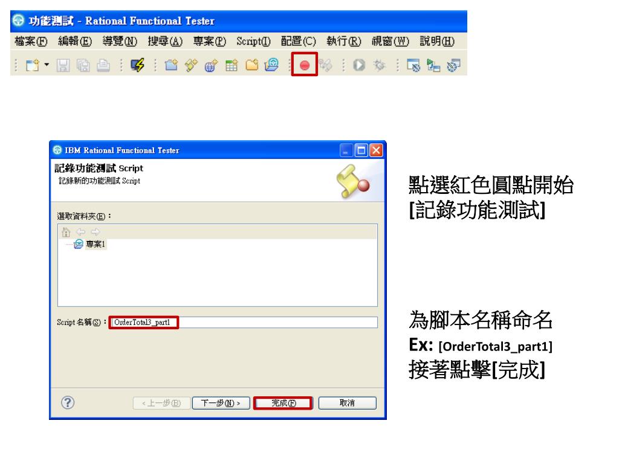Viewport: 619px width, 464px height.
Task: Click the 完成(F) button
Action: (284, 403)
